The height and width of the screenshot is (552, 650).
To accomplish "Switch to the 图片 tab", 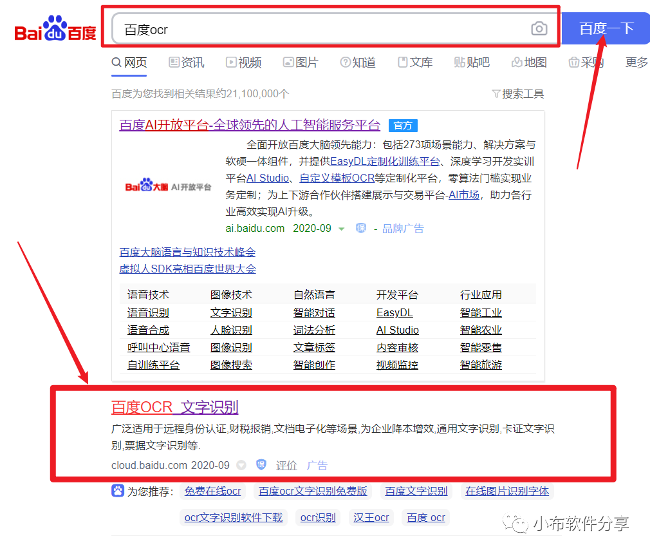I will pos(301,62).
